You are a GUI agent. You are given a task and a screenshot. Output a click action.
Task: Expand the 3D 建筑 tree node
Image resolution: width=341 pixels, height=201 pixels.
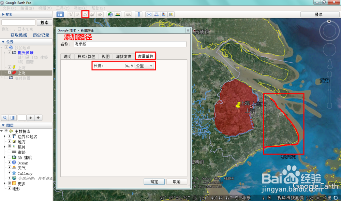[4, 157]
